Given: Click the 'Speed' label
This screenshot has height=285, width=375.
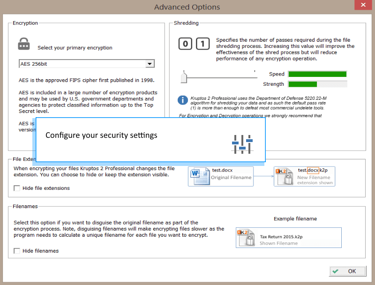Looking at the screenshot, I should coord(277,74).
